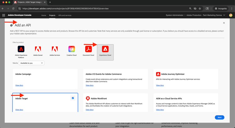Open View docs link for Adobe Campaign
The height and width of the screenshot is (128, 235).
tap(19, 85)
